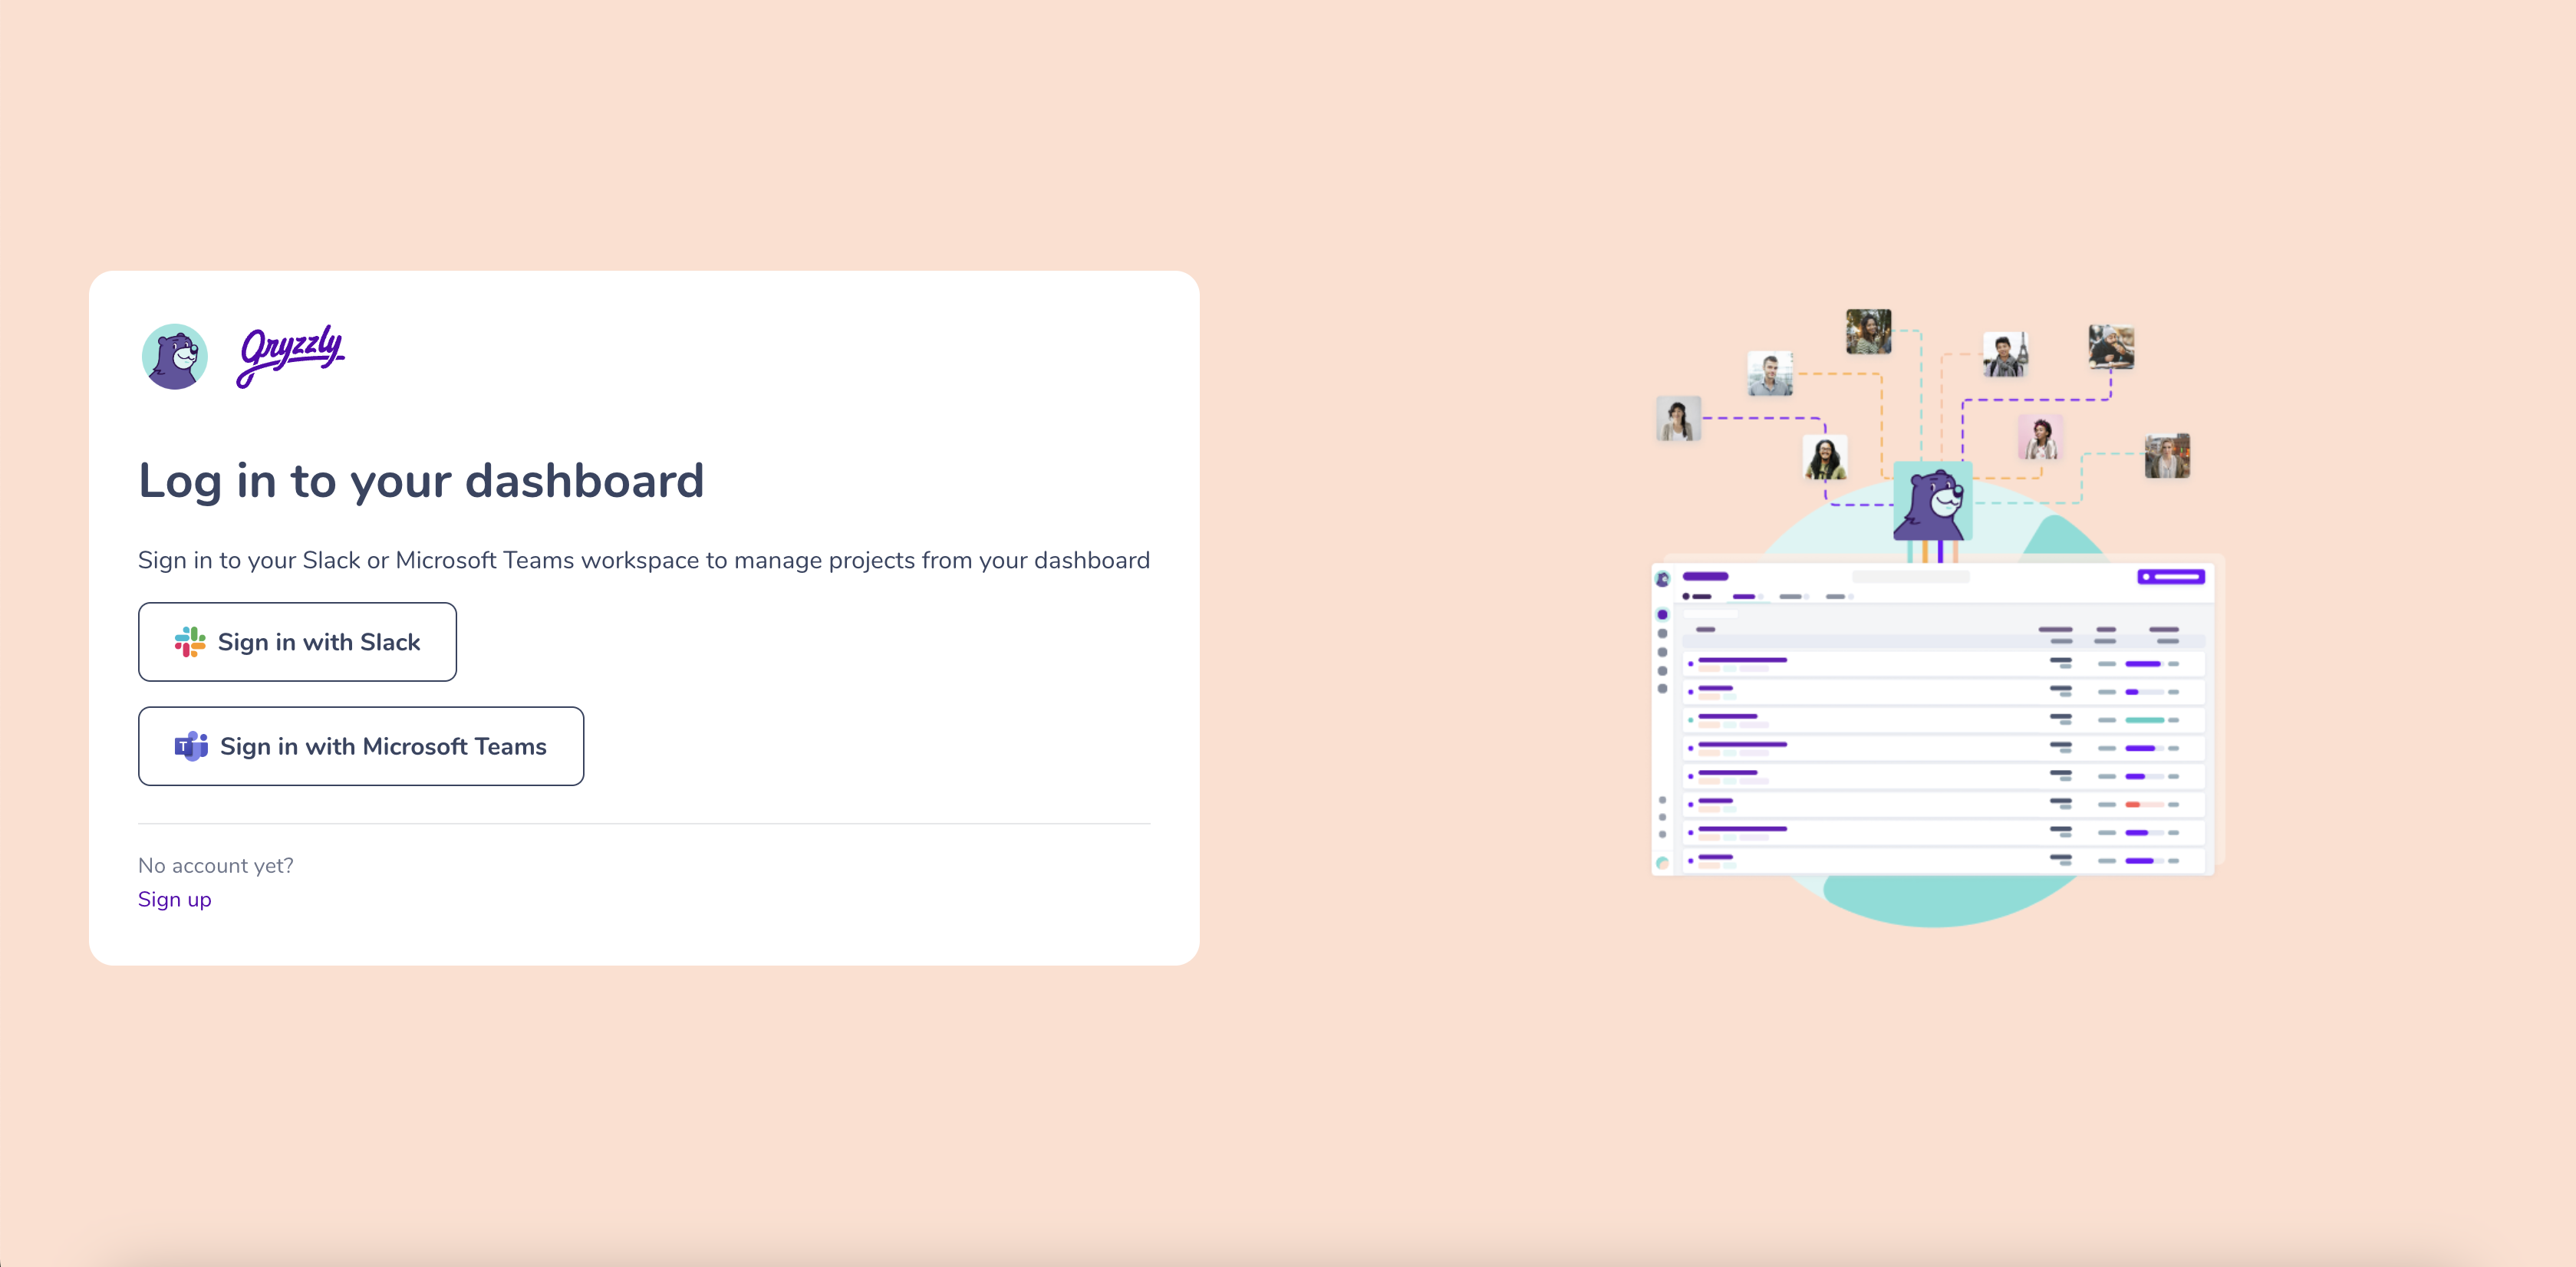Sign in with Slack
The width and height of the screenshot is (2576, 1267).
(297, 642)
